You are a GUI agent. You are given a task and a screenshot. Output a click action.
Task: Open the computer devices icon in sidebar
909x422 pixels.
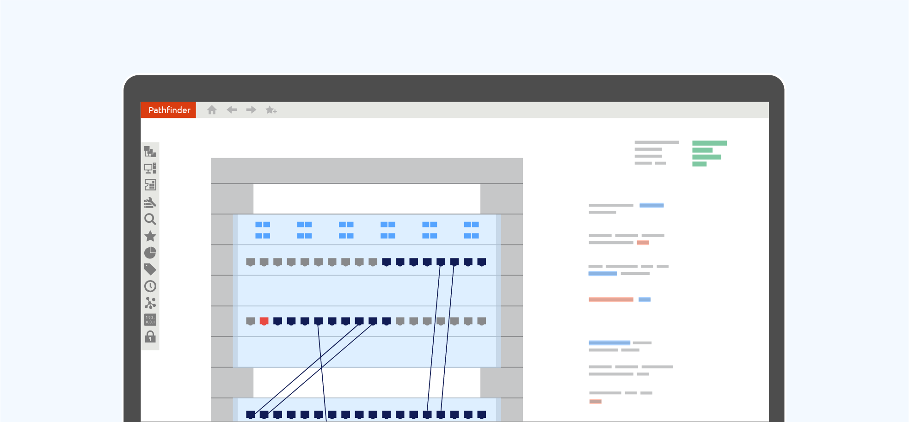[x=150, y=168]
